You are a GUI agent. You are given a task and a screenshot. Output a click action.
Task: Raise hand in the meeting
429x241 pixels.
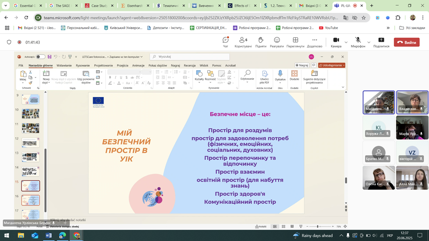coord(261,42)
